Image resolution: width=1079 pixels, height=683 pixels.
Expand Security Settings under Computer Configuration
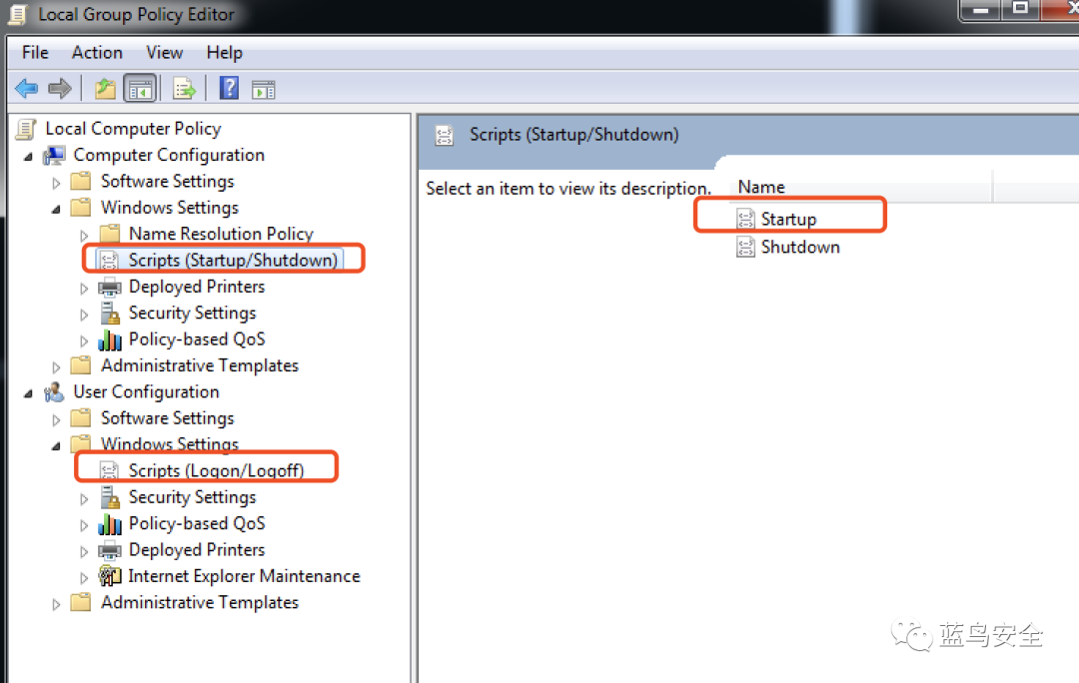tap(84, 315)
